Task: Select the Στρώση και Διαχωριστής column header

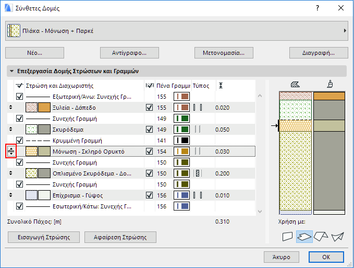Action: [x=59, y=86]
